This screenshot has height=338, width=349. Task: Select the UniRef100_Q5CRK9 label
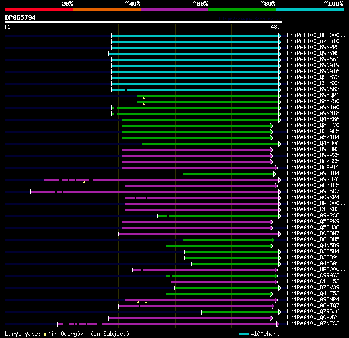[313, 222]
